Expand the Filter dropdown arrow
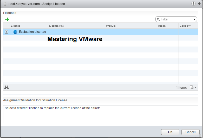The height and width of the screenshot is (138, 203). point(194,19)
